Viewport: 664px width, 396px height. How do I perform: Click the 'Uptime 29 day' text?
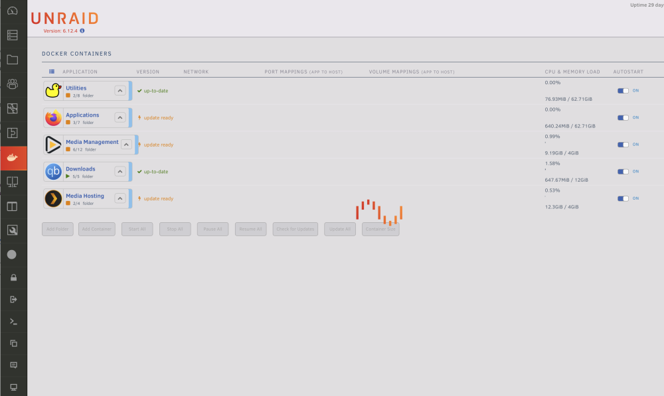tap(647, 5)
